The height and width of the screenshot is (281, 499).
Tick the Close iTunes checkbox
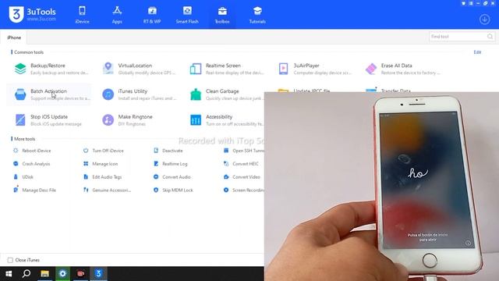click(x=10, y=260)
